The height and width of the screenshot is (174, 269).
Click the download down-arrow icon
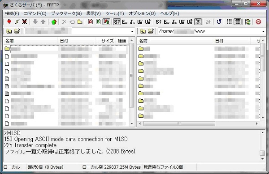35,22
